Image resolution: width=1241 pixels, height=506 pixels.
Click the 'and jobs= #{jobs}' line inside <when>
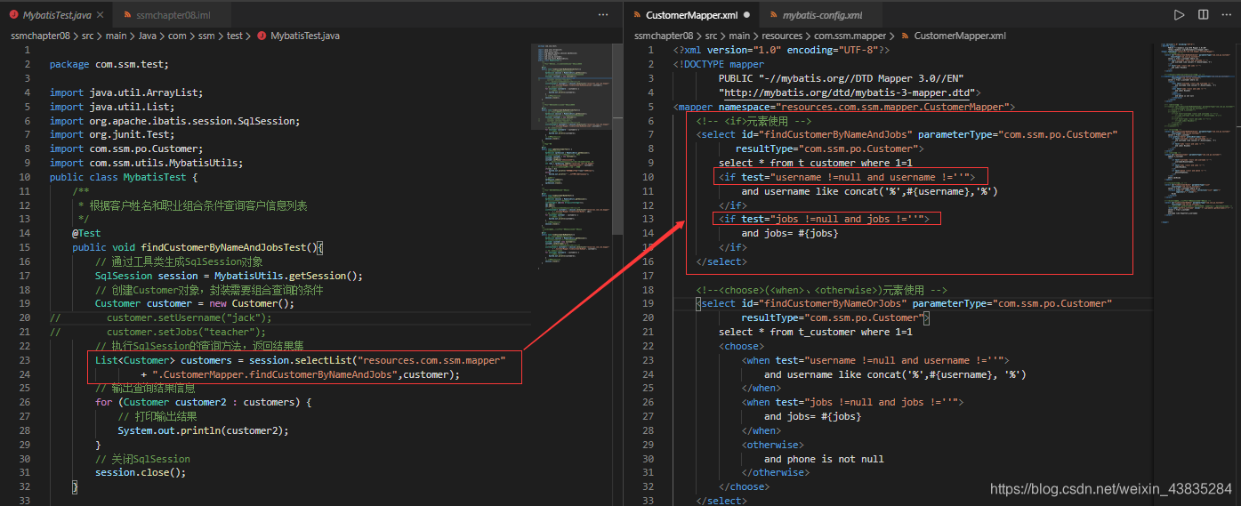[x=812, y=416]
